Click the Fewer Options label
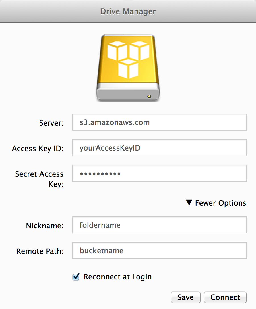 (220, 203)
